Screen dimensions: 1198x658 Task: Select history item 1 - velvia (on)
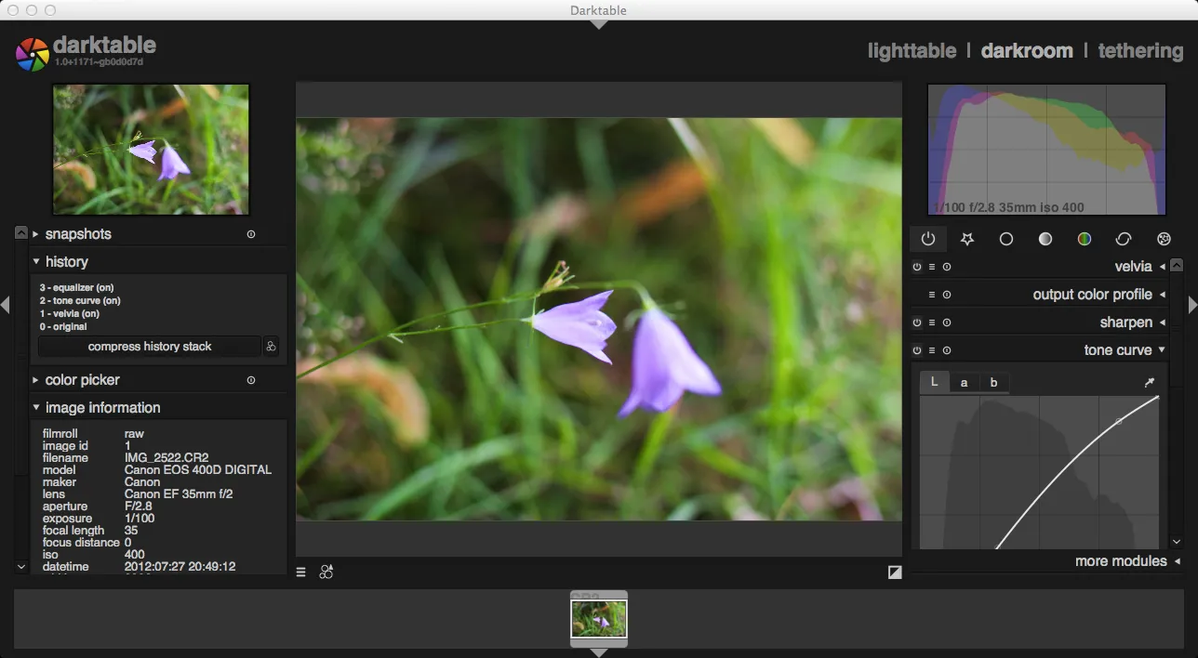(x=80, y=314)
